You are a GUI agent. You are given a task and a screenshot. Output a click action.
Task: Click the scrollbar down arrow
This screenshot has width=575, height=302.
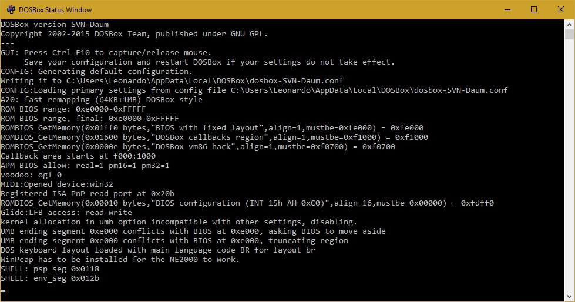tap(569, 297)
